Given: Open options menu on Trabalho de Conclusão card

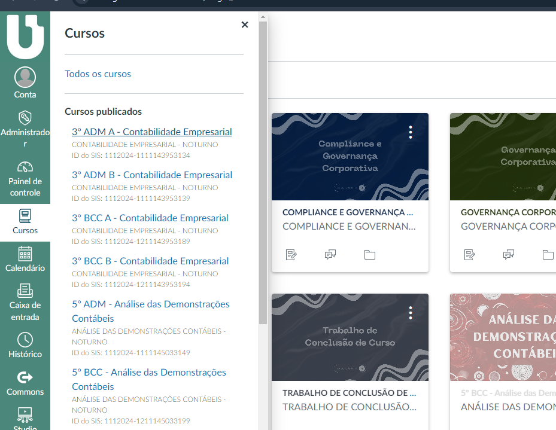Looking at the screenshot, I should [410, 313].
